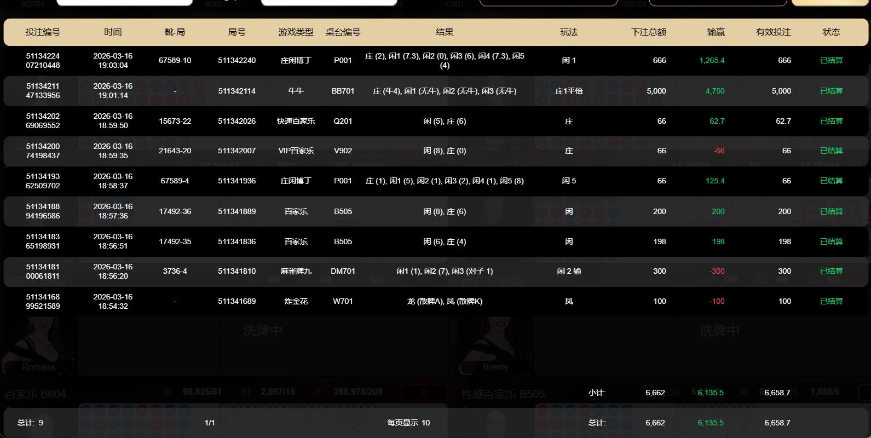Click the 1/1 page indicator
The image size is (871, 438).
(x=210, y=423)
